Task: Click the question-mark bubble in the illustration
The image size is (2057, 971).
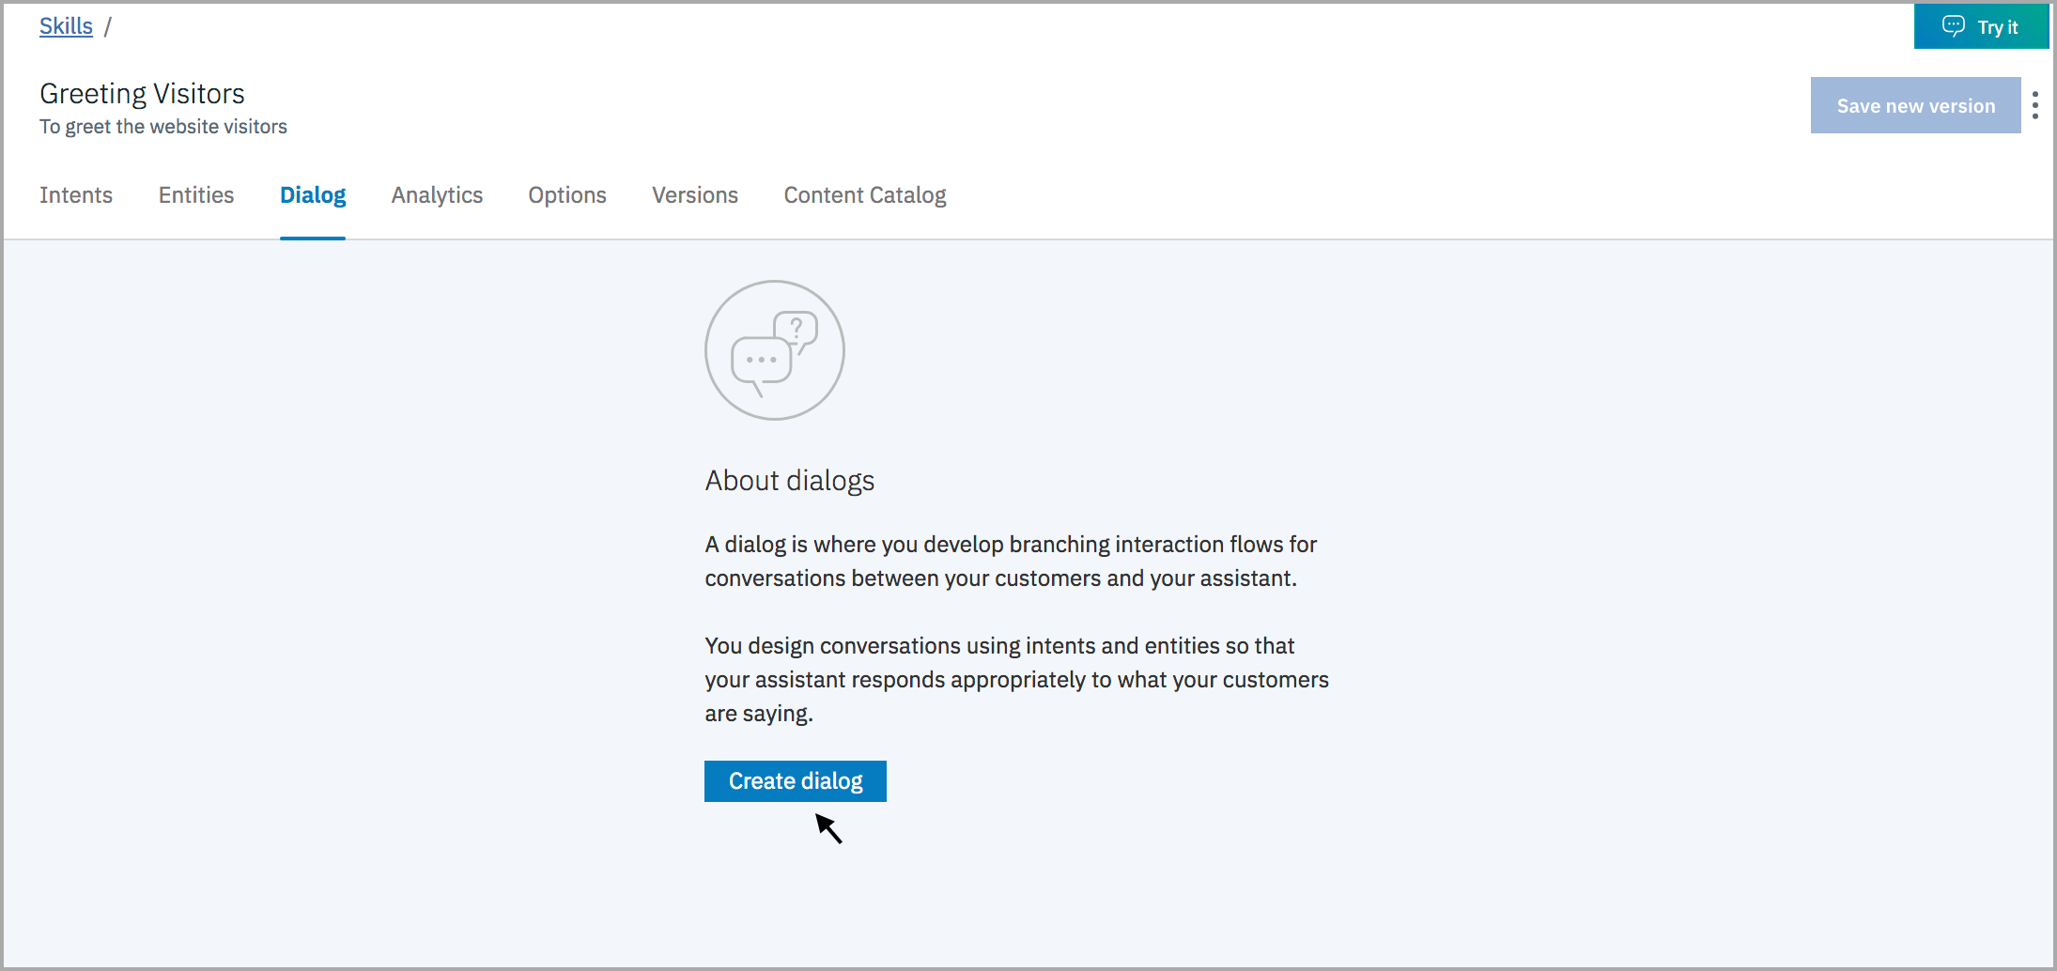Action: click(x=796, y=329)
